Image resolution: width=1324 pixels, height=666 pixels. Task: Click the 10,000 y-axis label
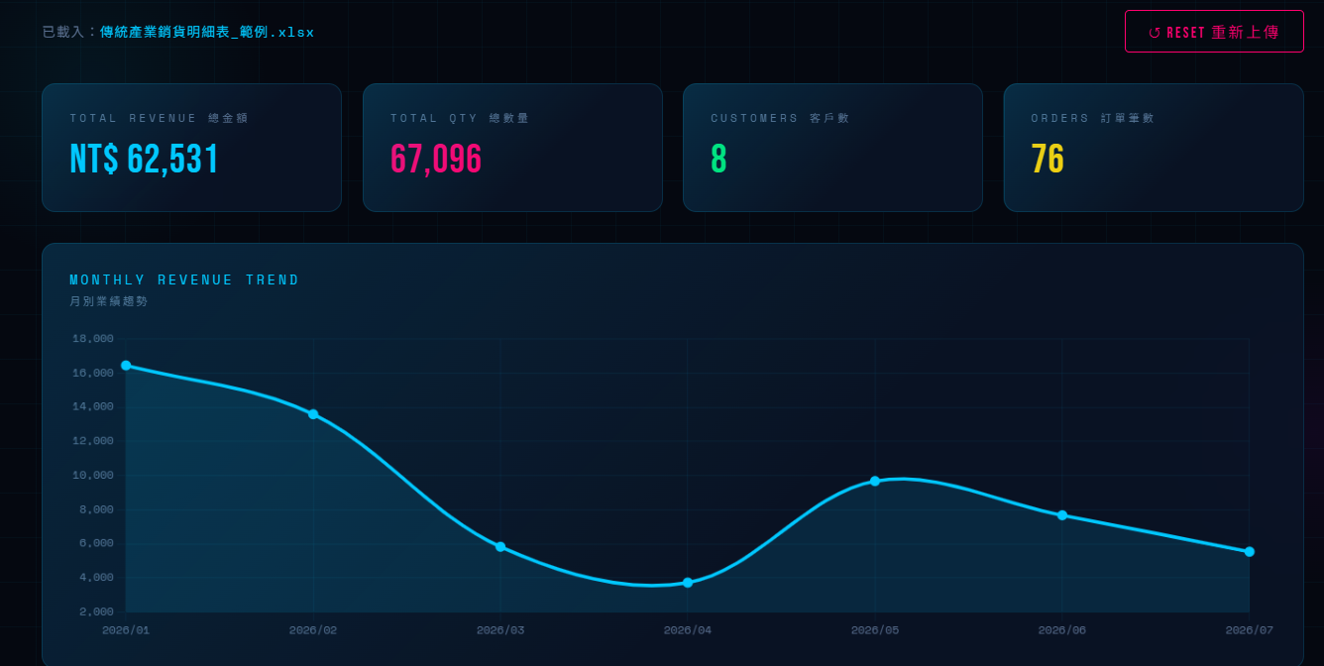pos(93,475)
